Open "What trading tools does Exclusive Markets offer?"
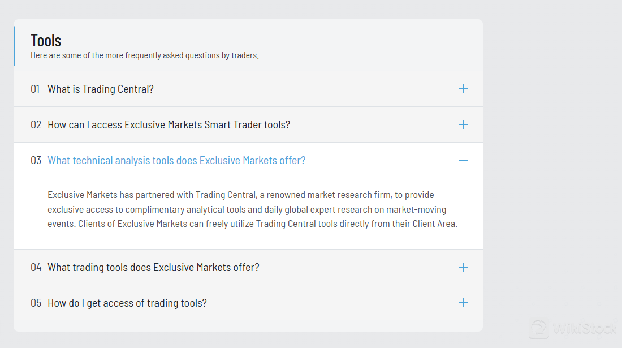The height and width of the screenshot is (348, 622). [x=153, y=267]
